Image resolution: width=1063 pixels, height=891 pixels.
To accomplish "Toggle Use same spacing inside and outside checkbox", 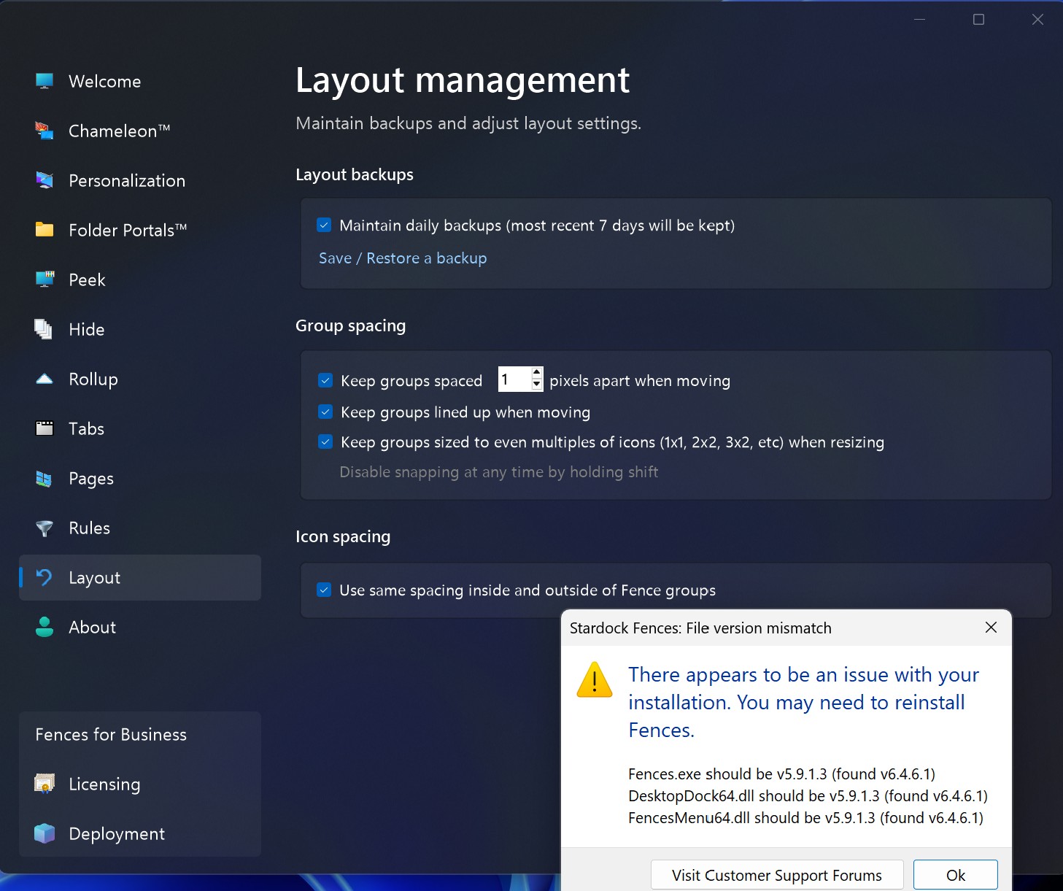I will point(324,590).
